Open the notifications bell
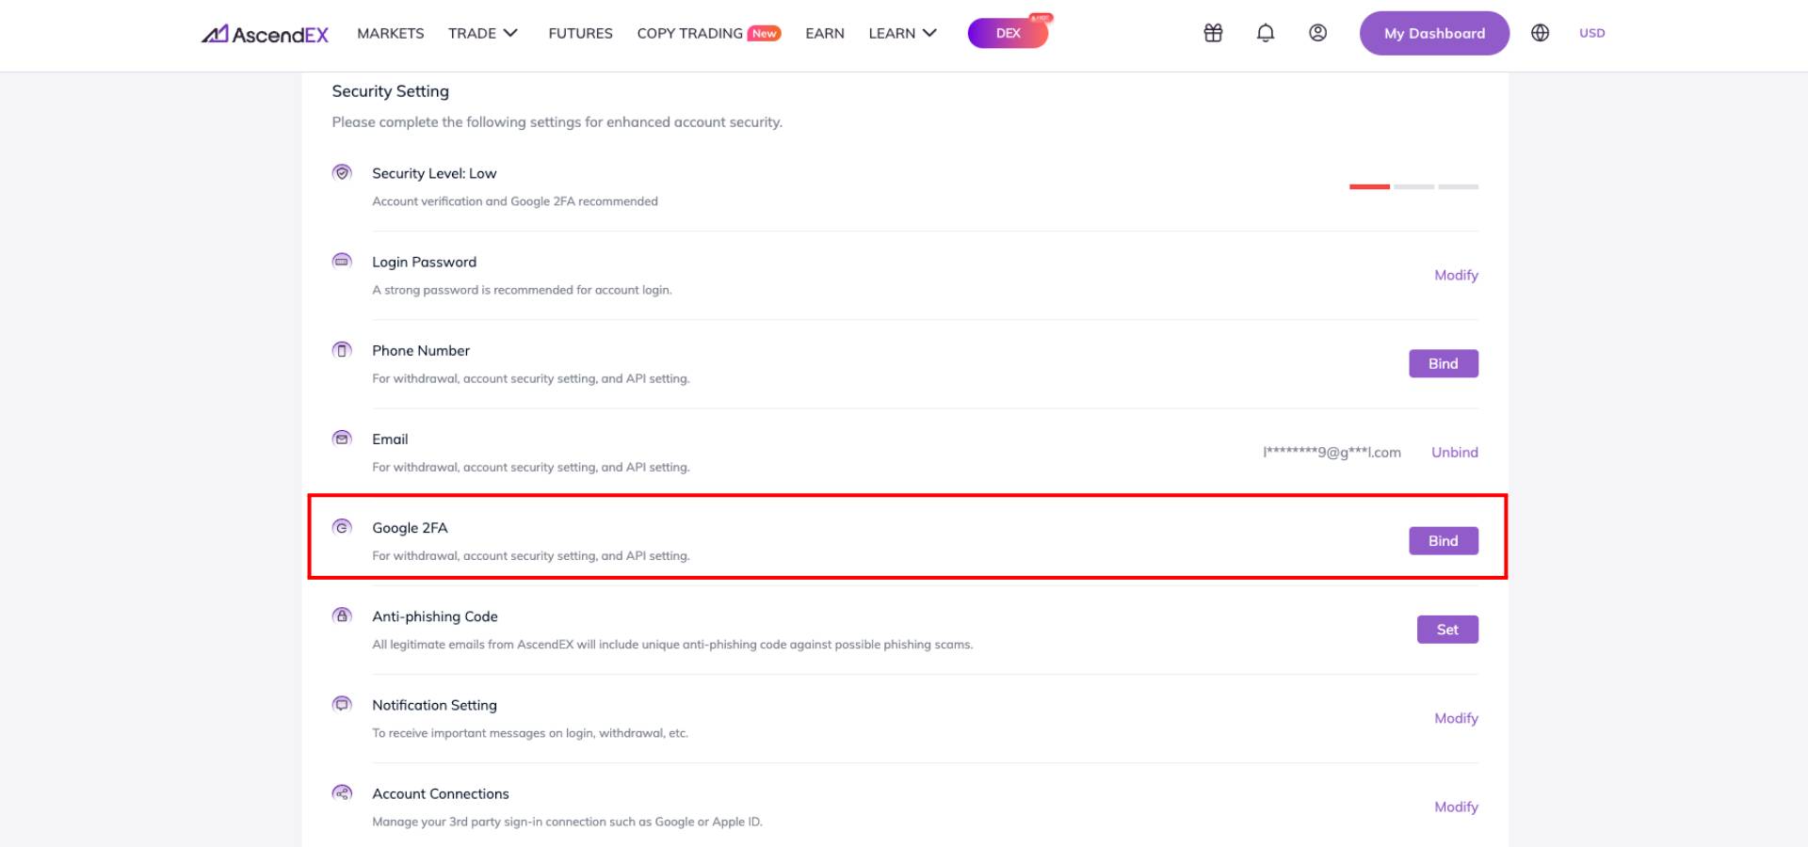This screenshot has height=847, width=1808. point(1266,33)
